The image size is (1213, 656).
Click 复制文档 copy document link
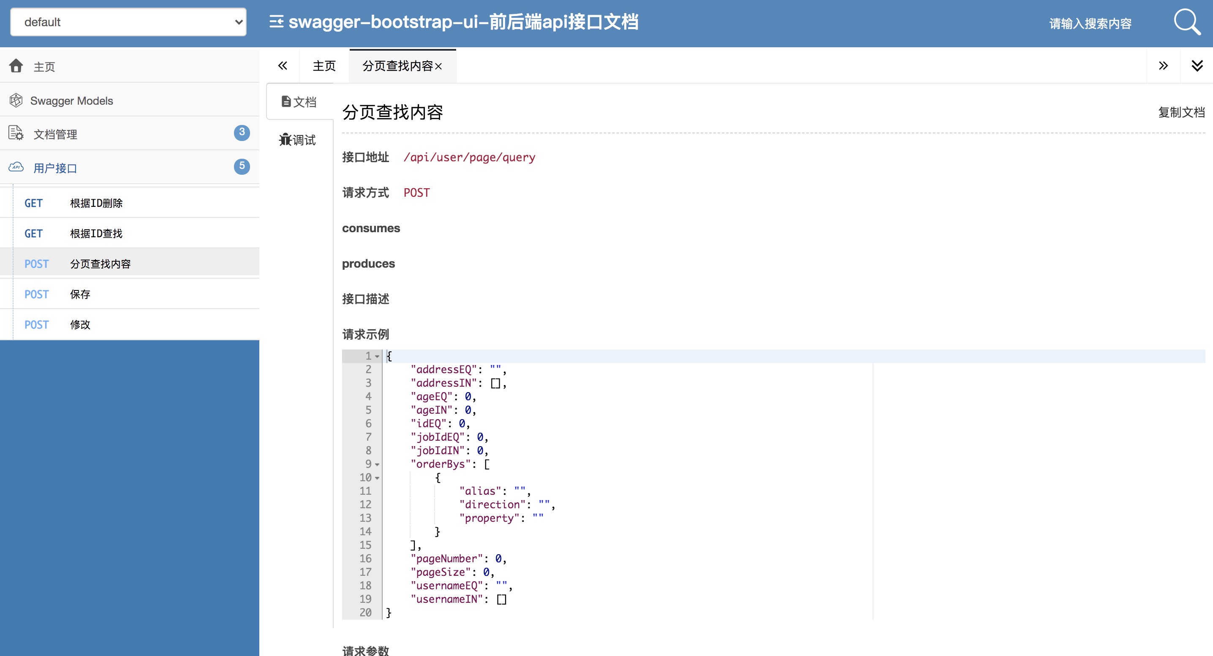[x=1181, y=112]
